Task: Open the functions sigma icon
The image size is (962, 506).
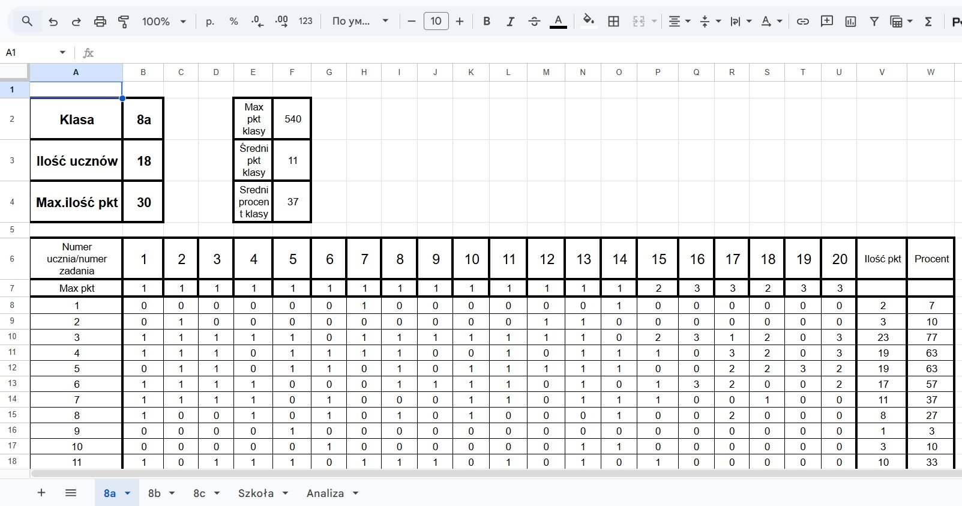Action: pyautogui.click(x=928, y=22)
